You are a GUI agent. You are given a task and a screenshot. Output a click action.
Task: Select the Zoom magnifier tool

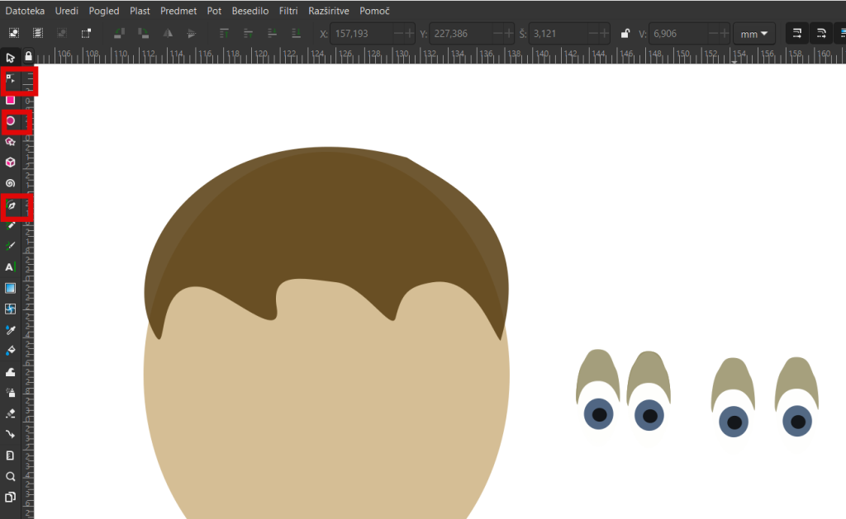tap(10, 476)
